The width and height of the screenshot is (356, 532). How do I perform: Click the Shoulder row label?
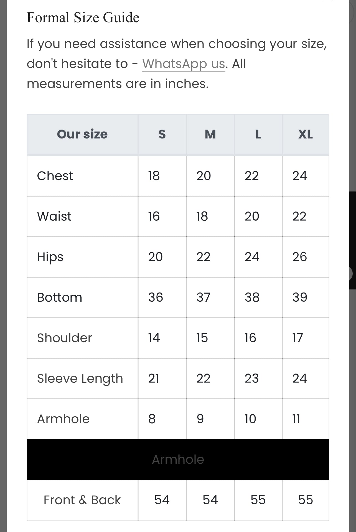(x=65, y=338)
